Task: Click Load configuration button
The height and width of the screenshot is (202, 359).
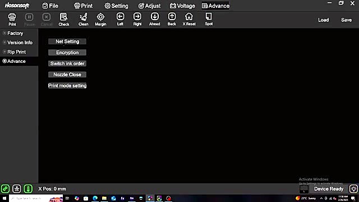Action: point(323,20)
